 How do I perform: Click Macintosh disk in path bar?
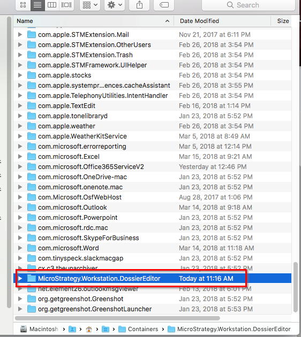[39, 329]
